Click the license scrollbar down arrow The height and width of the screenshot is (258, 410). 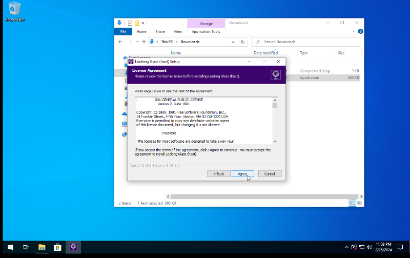coord(275,141)
